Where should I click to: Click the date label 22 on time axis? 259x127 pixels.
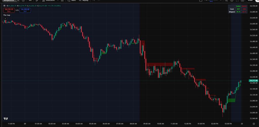click(242, 124)
